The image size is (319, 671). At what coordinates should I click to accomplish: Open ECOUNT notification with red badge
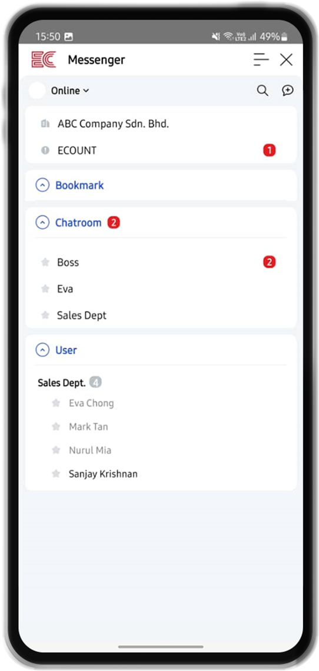(x=161, y=150)
